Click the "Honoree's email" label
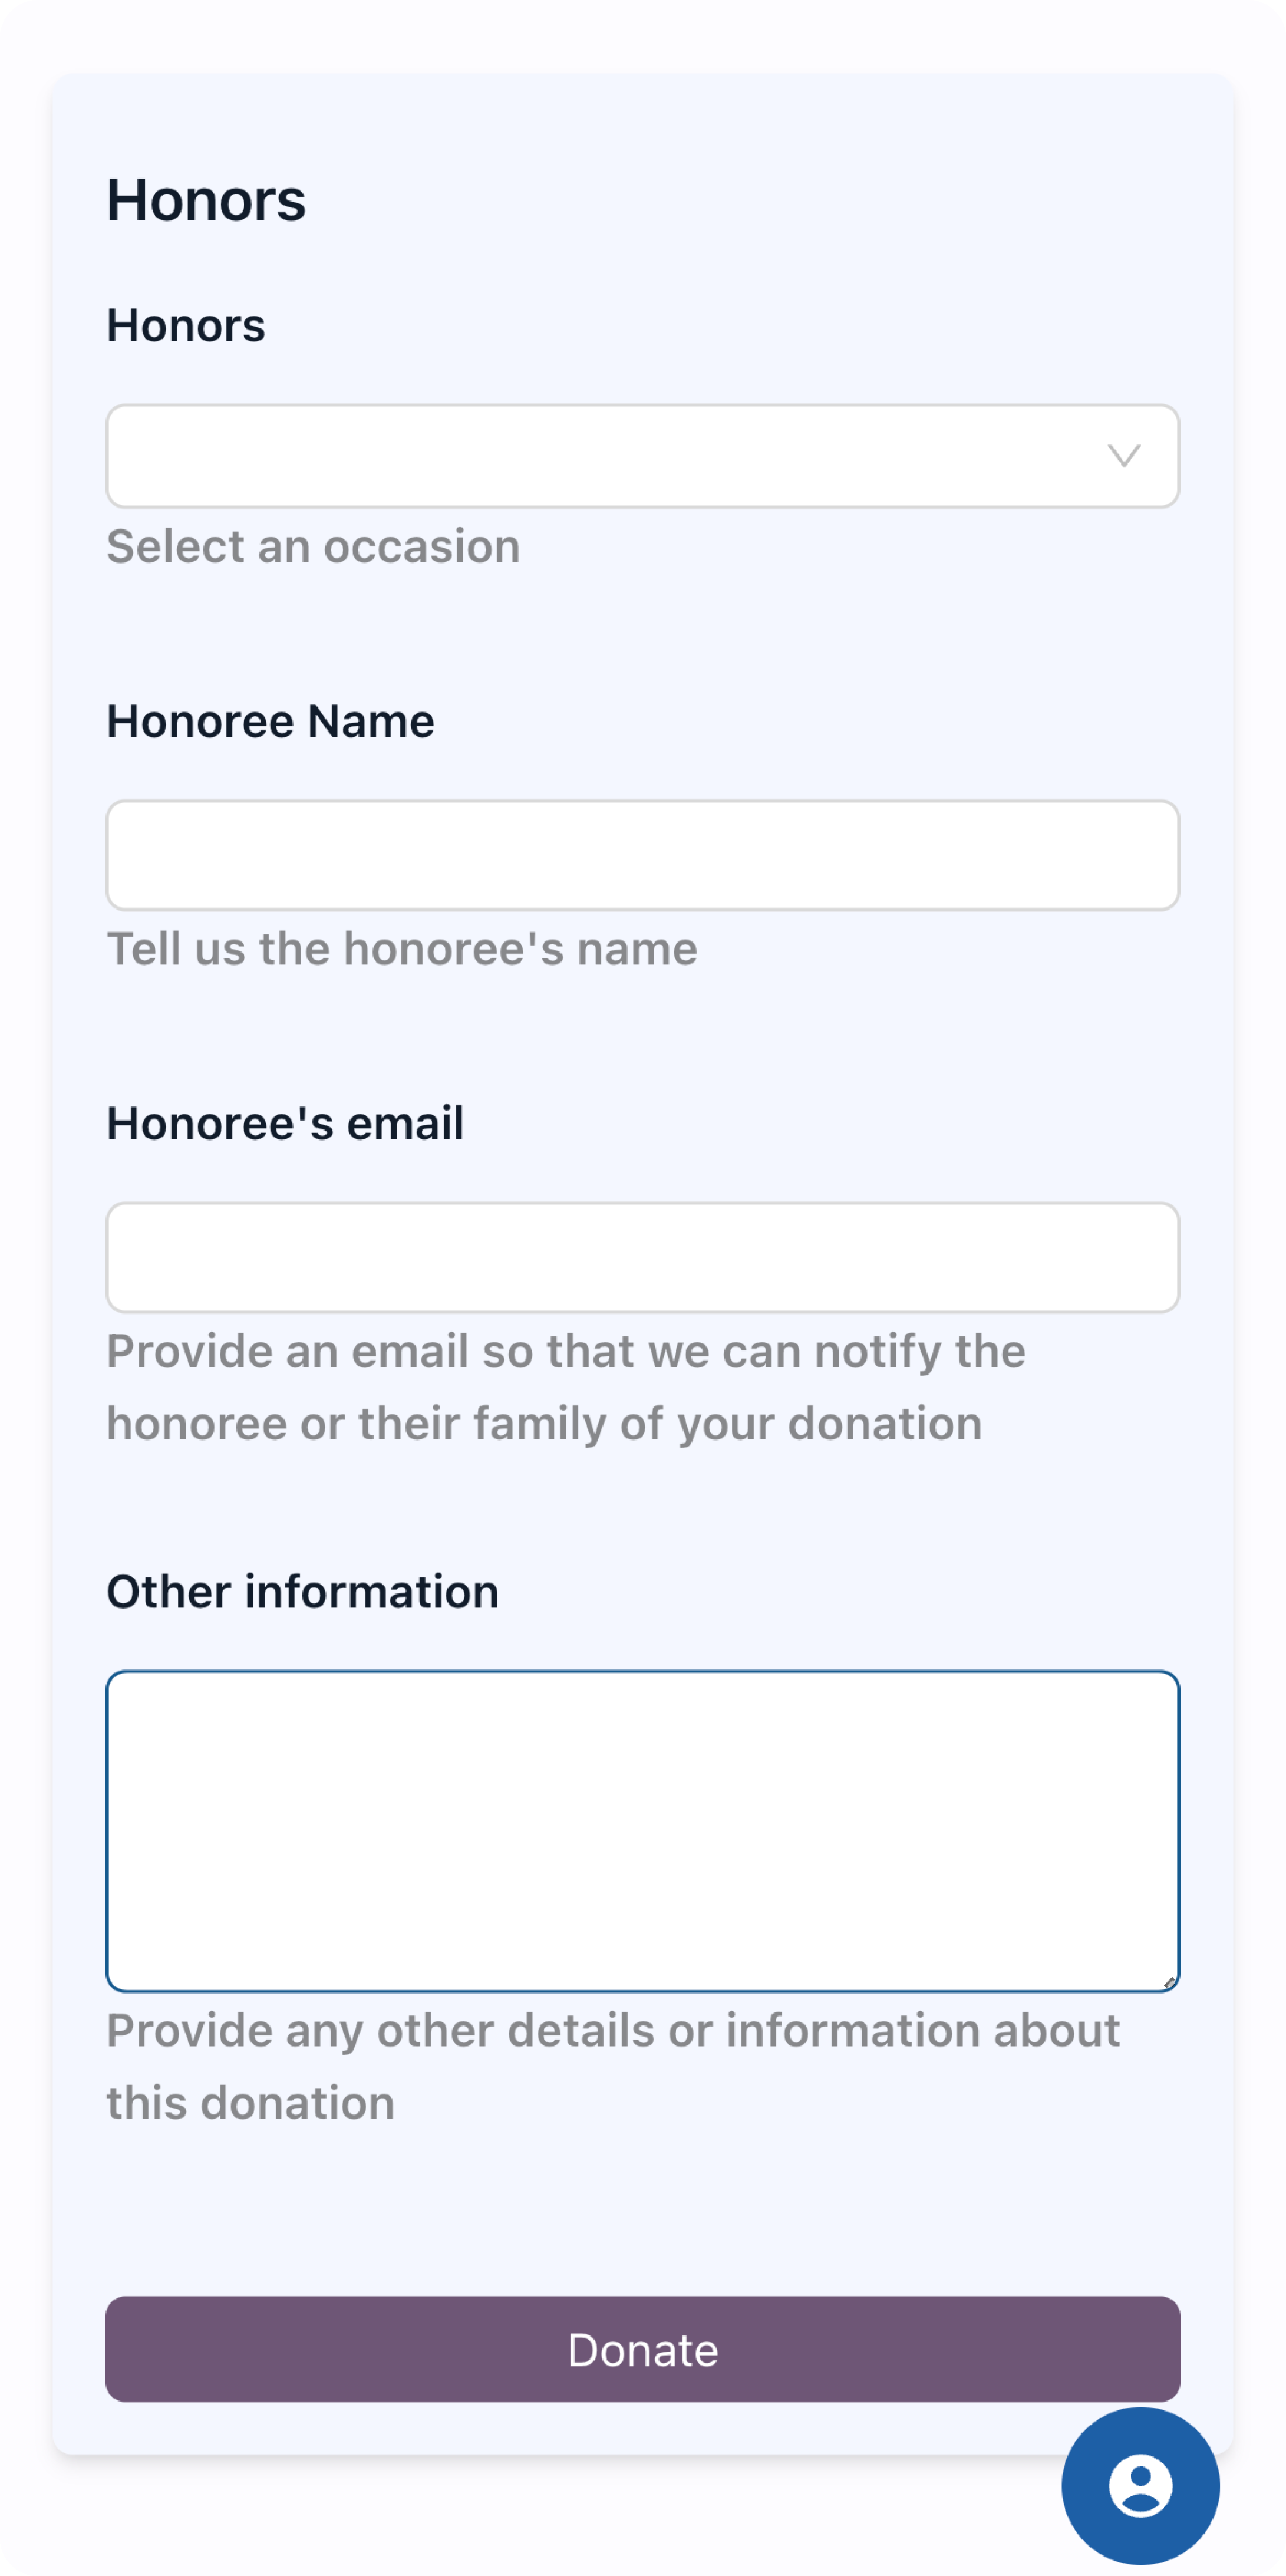The height and width of the screenshot is (2576, 1286). (285, 1123)
